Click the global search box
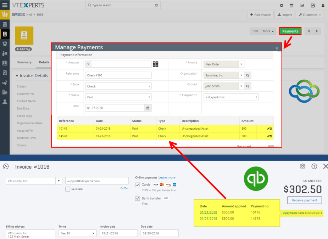328x239 pixels. click(x=123, y=5)
